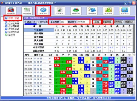Choose the 惯性分析 radio button
This screenshot has height=101, width=137.
38,22
